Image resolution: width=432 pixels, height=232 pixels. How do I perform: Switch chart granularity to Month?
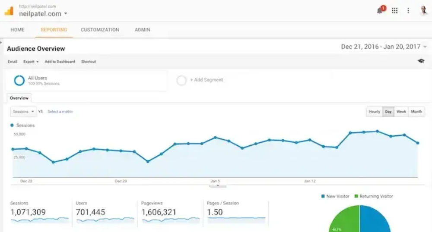point(416,112)
